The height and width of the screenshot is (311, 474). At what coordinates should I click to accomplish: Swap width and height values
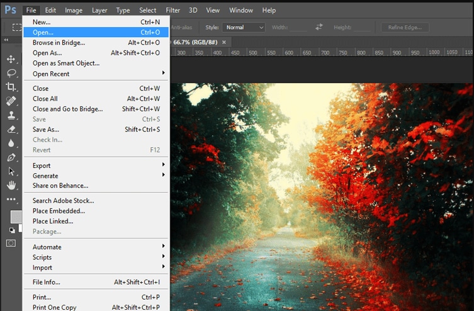[319, 27]
